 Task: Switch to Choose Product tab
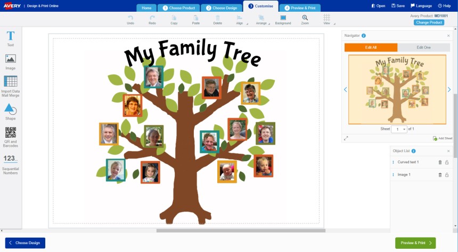179,8
